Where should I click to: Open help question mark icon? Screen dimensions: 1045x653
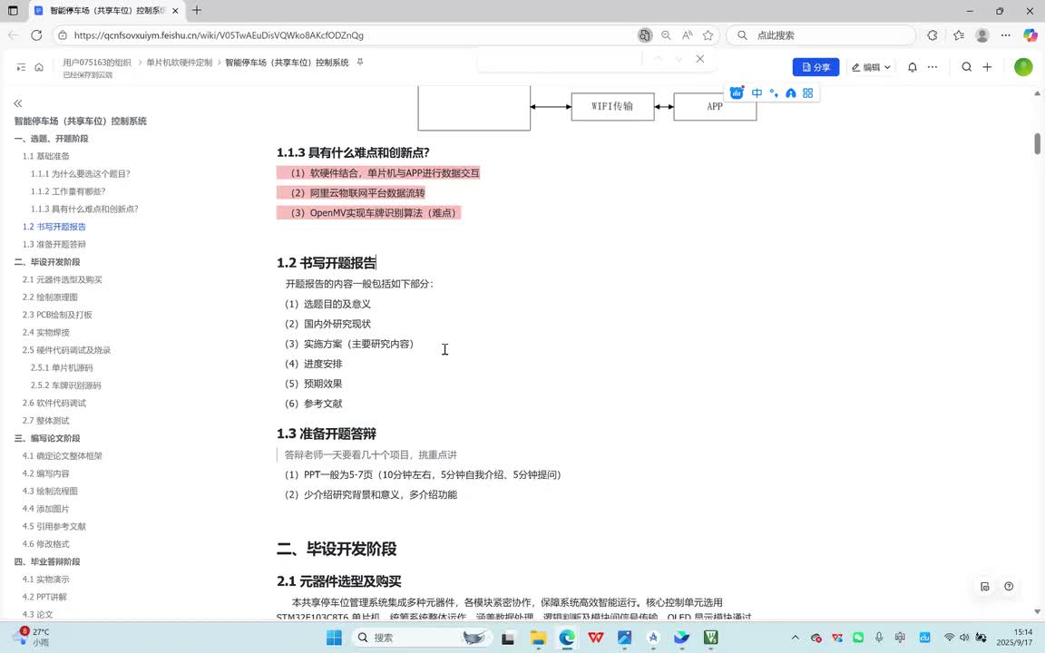[x=1009, y=587]
